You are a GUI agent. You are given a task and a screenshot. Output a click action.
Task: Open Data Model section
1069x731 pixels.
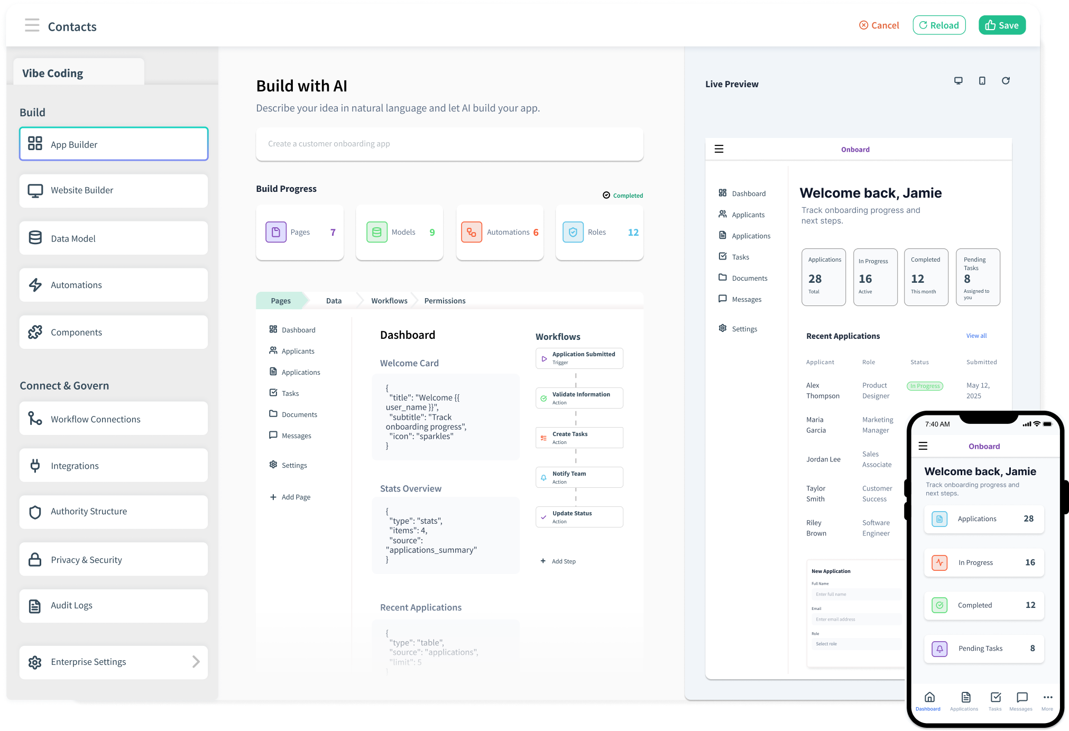pyautogui.click(x=114, y=238)
